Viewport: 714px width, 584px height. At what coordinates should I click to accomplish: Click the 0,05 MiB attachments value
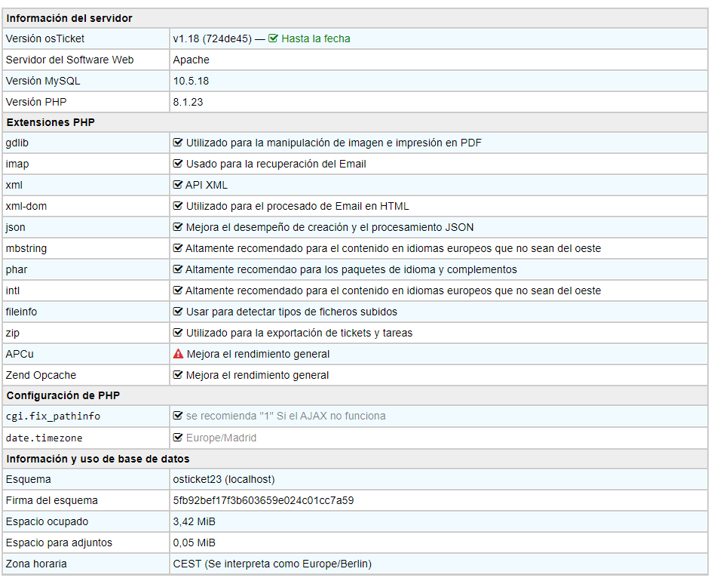pos(195,543)
